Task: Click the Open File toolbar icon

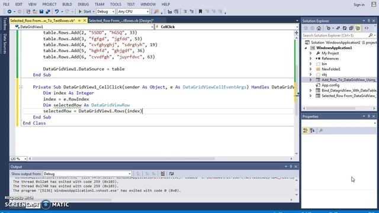Action: click(x=35, y=11)
